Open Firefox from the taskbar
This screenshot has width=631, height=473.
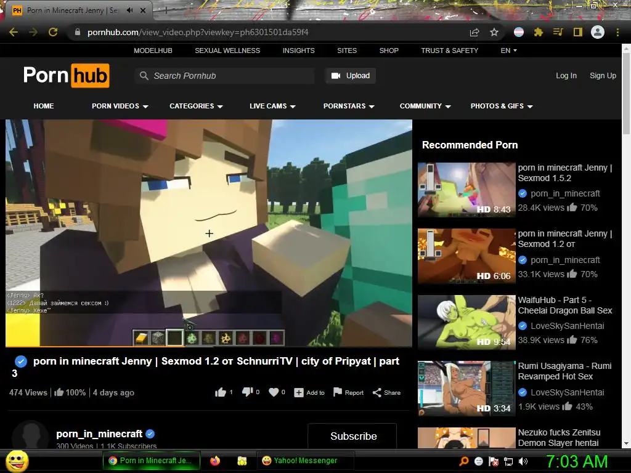click(215, 461)
